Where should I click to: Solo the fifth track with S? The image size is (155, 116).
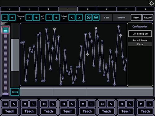pos(91,104)
